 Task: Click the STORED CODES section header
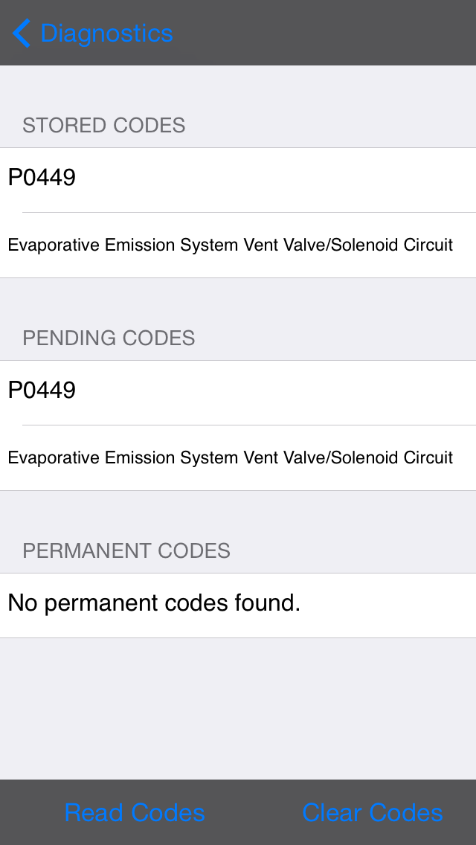pos(104,125)
